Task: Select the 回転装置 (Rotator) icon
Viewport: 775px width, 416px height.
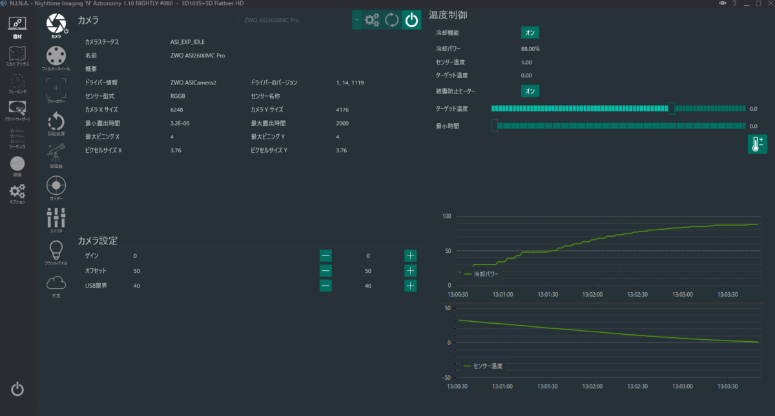Action: point(56,123)
